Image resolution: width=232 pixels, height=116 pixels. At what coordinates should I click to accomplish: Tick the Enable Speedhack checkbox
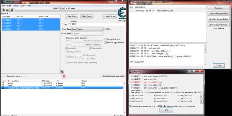pyautogui.click(x=105, y=42)
